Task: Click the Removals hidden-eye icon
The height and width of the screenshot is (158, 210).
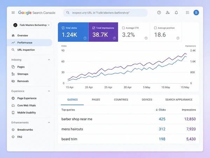Action: 13,81
